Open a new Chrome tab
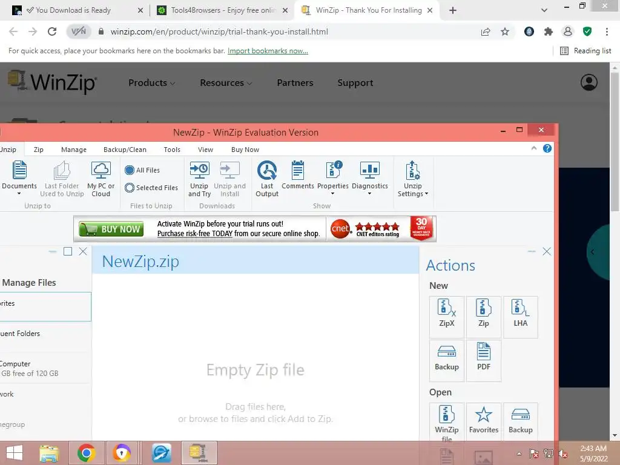This screenshot has width=620, height=465. (453, 10)
